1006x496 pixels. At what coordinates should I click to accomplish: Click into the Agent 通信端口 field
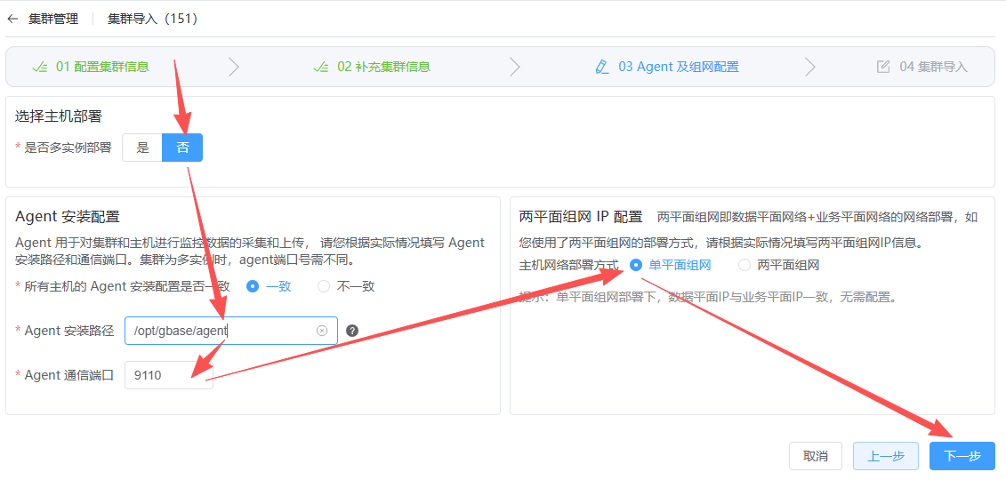click(x=168, y=375)
